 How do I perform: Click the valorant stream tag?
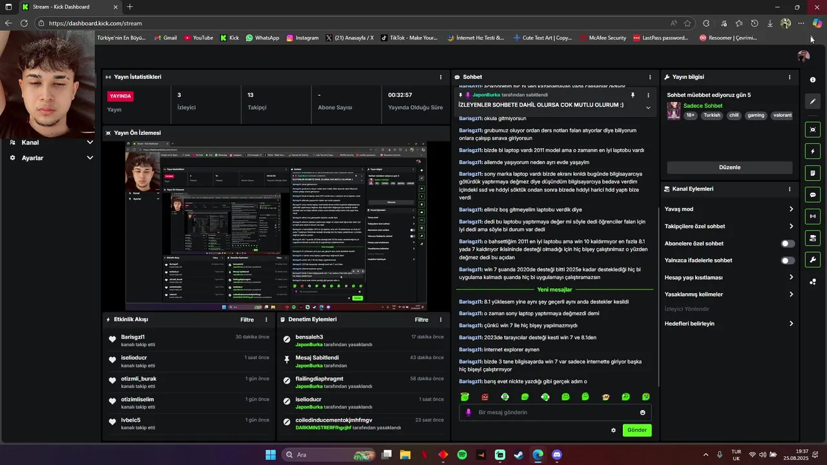tap(782, 116)
